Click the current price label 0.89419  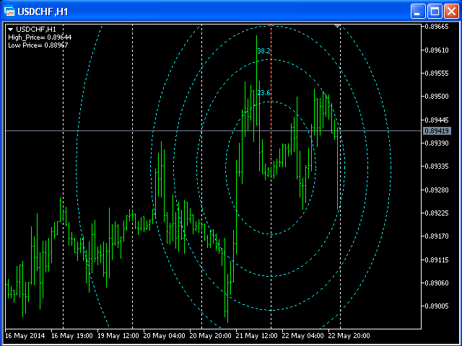pyautogui.click(x=437, y=131)
